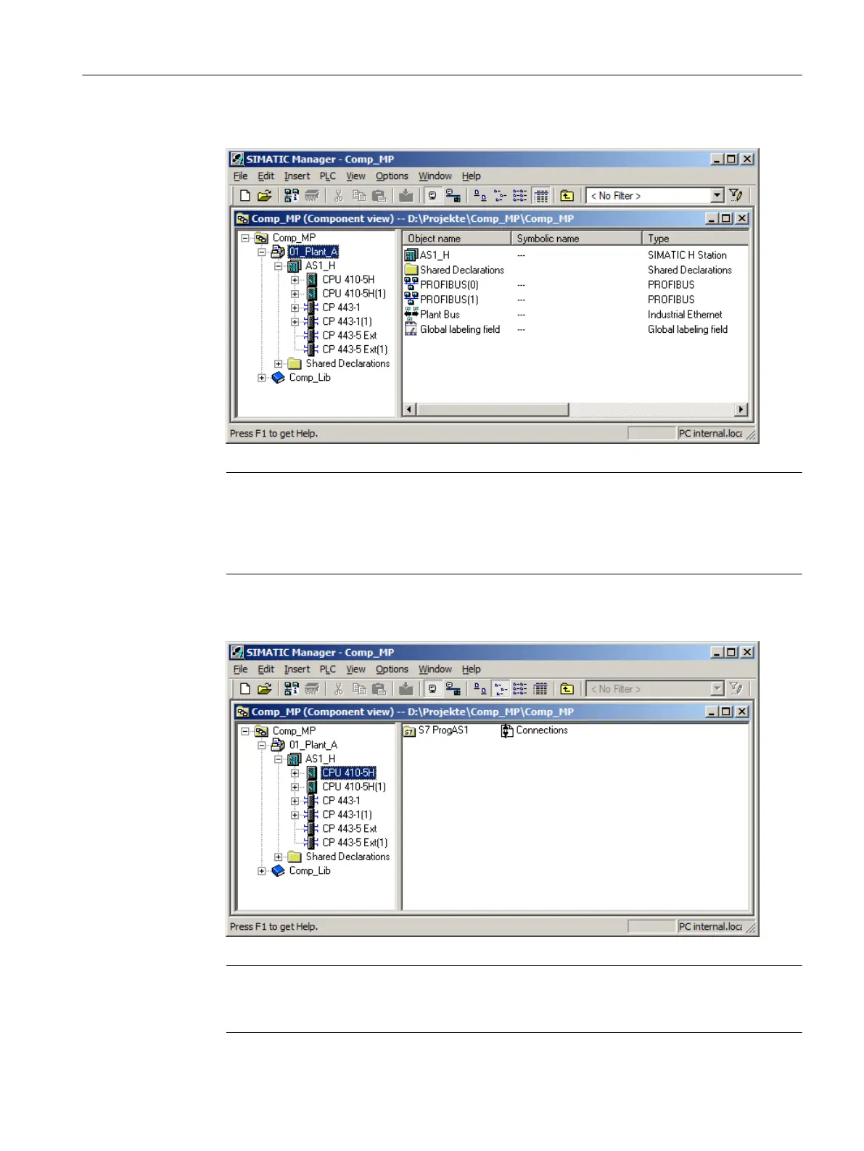The width and height of the screenshot is (864, 1151).
Task: Click Accessible Nodes icon in upper window toolbar
Action: click(x=292, y=196)
